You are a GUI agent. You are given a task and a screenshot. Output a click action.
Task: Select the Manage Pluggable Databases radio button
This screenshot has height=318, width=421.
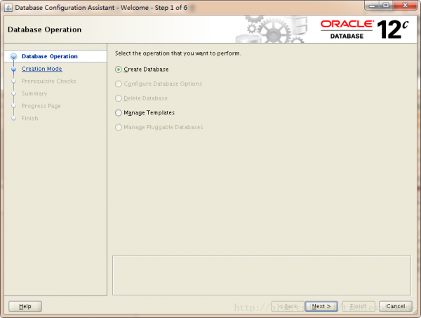click(119, 127)
